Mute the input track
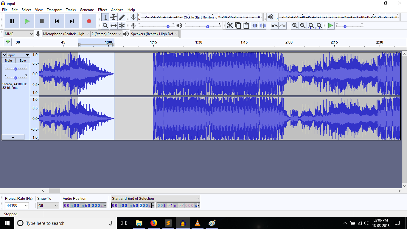 [9, 61]
